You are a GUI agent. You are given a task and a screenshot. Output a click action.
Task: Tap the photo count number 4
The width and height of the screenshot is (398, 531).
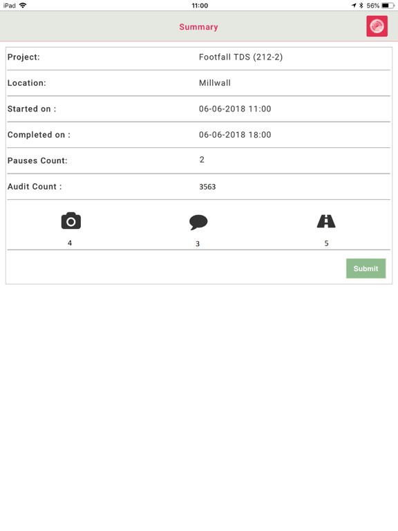pyautogui.click(x=70, y=243)
